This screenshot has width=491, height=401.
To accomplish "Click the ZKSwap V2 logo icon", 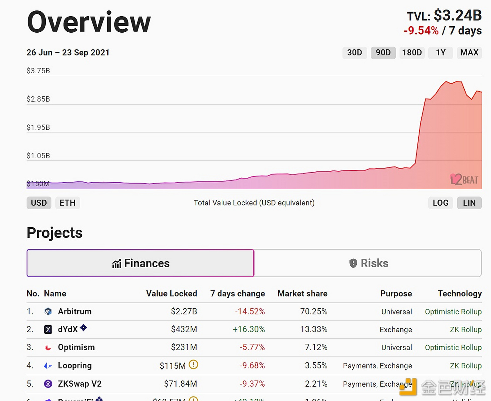I will pyautogui.click(x=48, y=384).
